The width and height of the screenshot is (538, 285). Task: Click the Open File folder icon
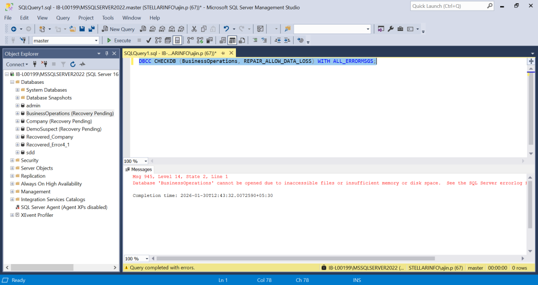click(73, 29)
